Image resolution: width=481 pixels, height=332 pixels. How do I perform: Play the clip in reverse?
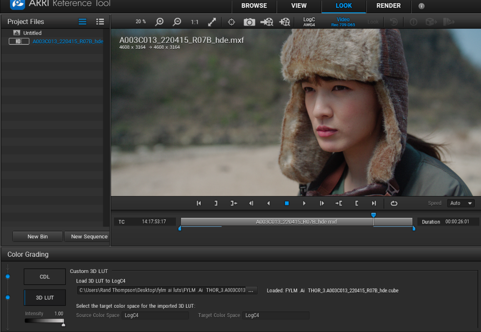269,203
